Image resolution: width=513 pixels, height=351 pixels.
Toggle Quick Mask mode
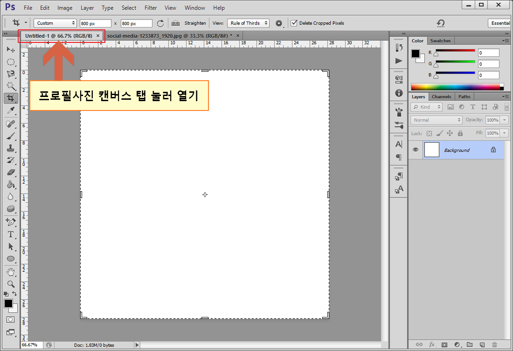(x=10, y=320)
